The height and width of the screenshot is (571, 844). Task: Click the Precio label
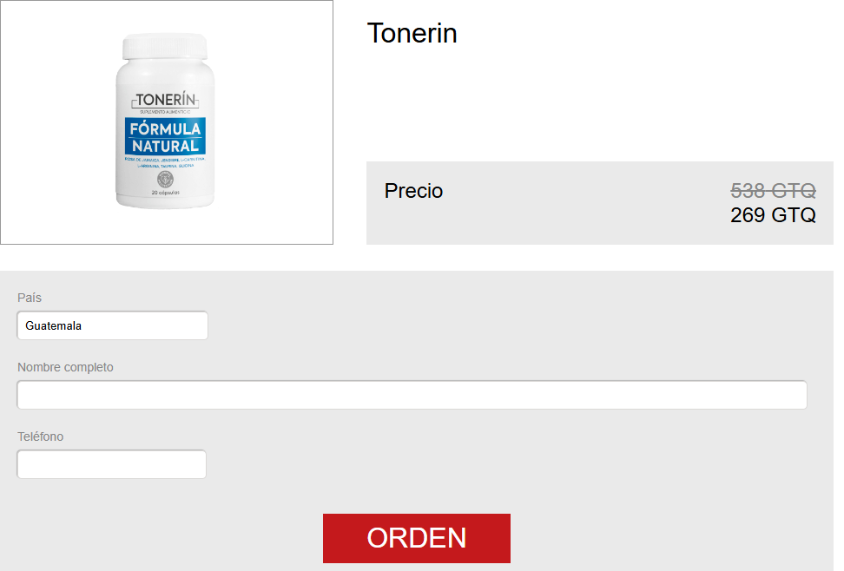413,191
